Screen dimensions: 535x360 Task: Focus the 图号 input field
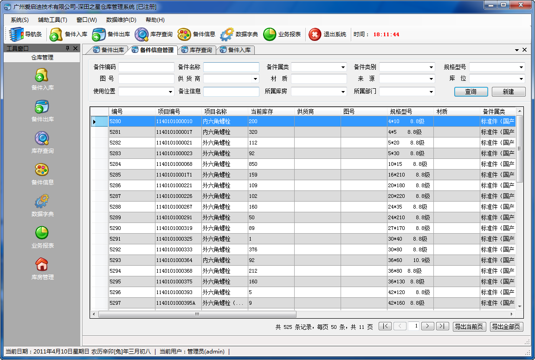click(x=146, y=79)
